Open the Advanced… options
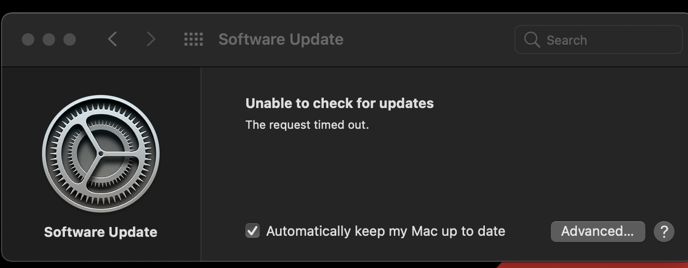This screenshot has height=268, width=688. [598, 231]
